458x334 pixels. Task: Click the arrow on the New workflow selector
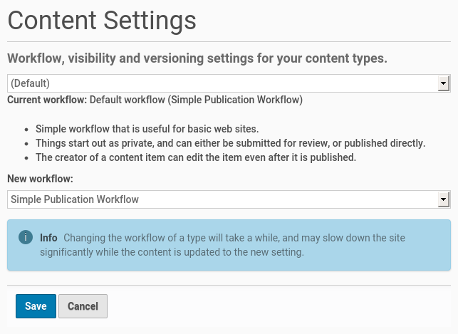[x=444, y=199]
